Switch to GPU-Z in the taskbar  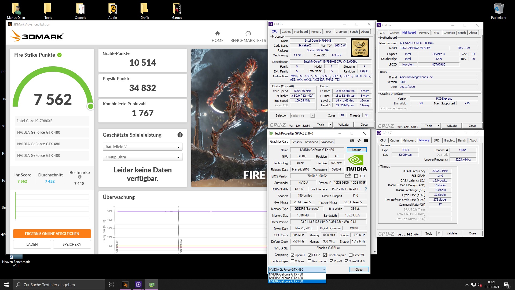pos(152,285)
